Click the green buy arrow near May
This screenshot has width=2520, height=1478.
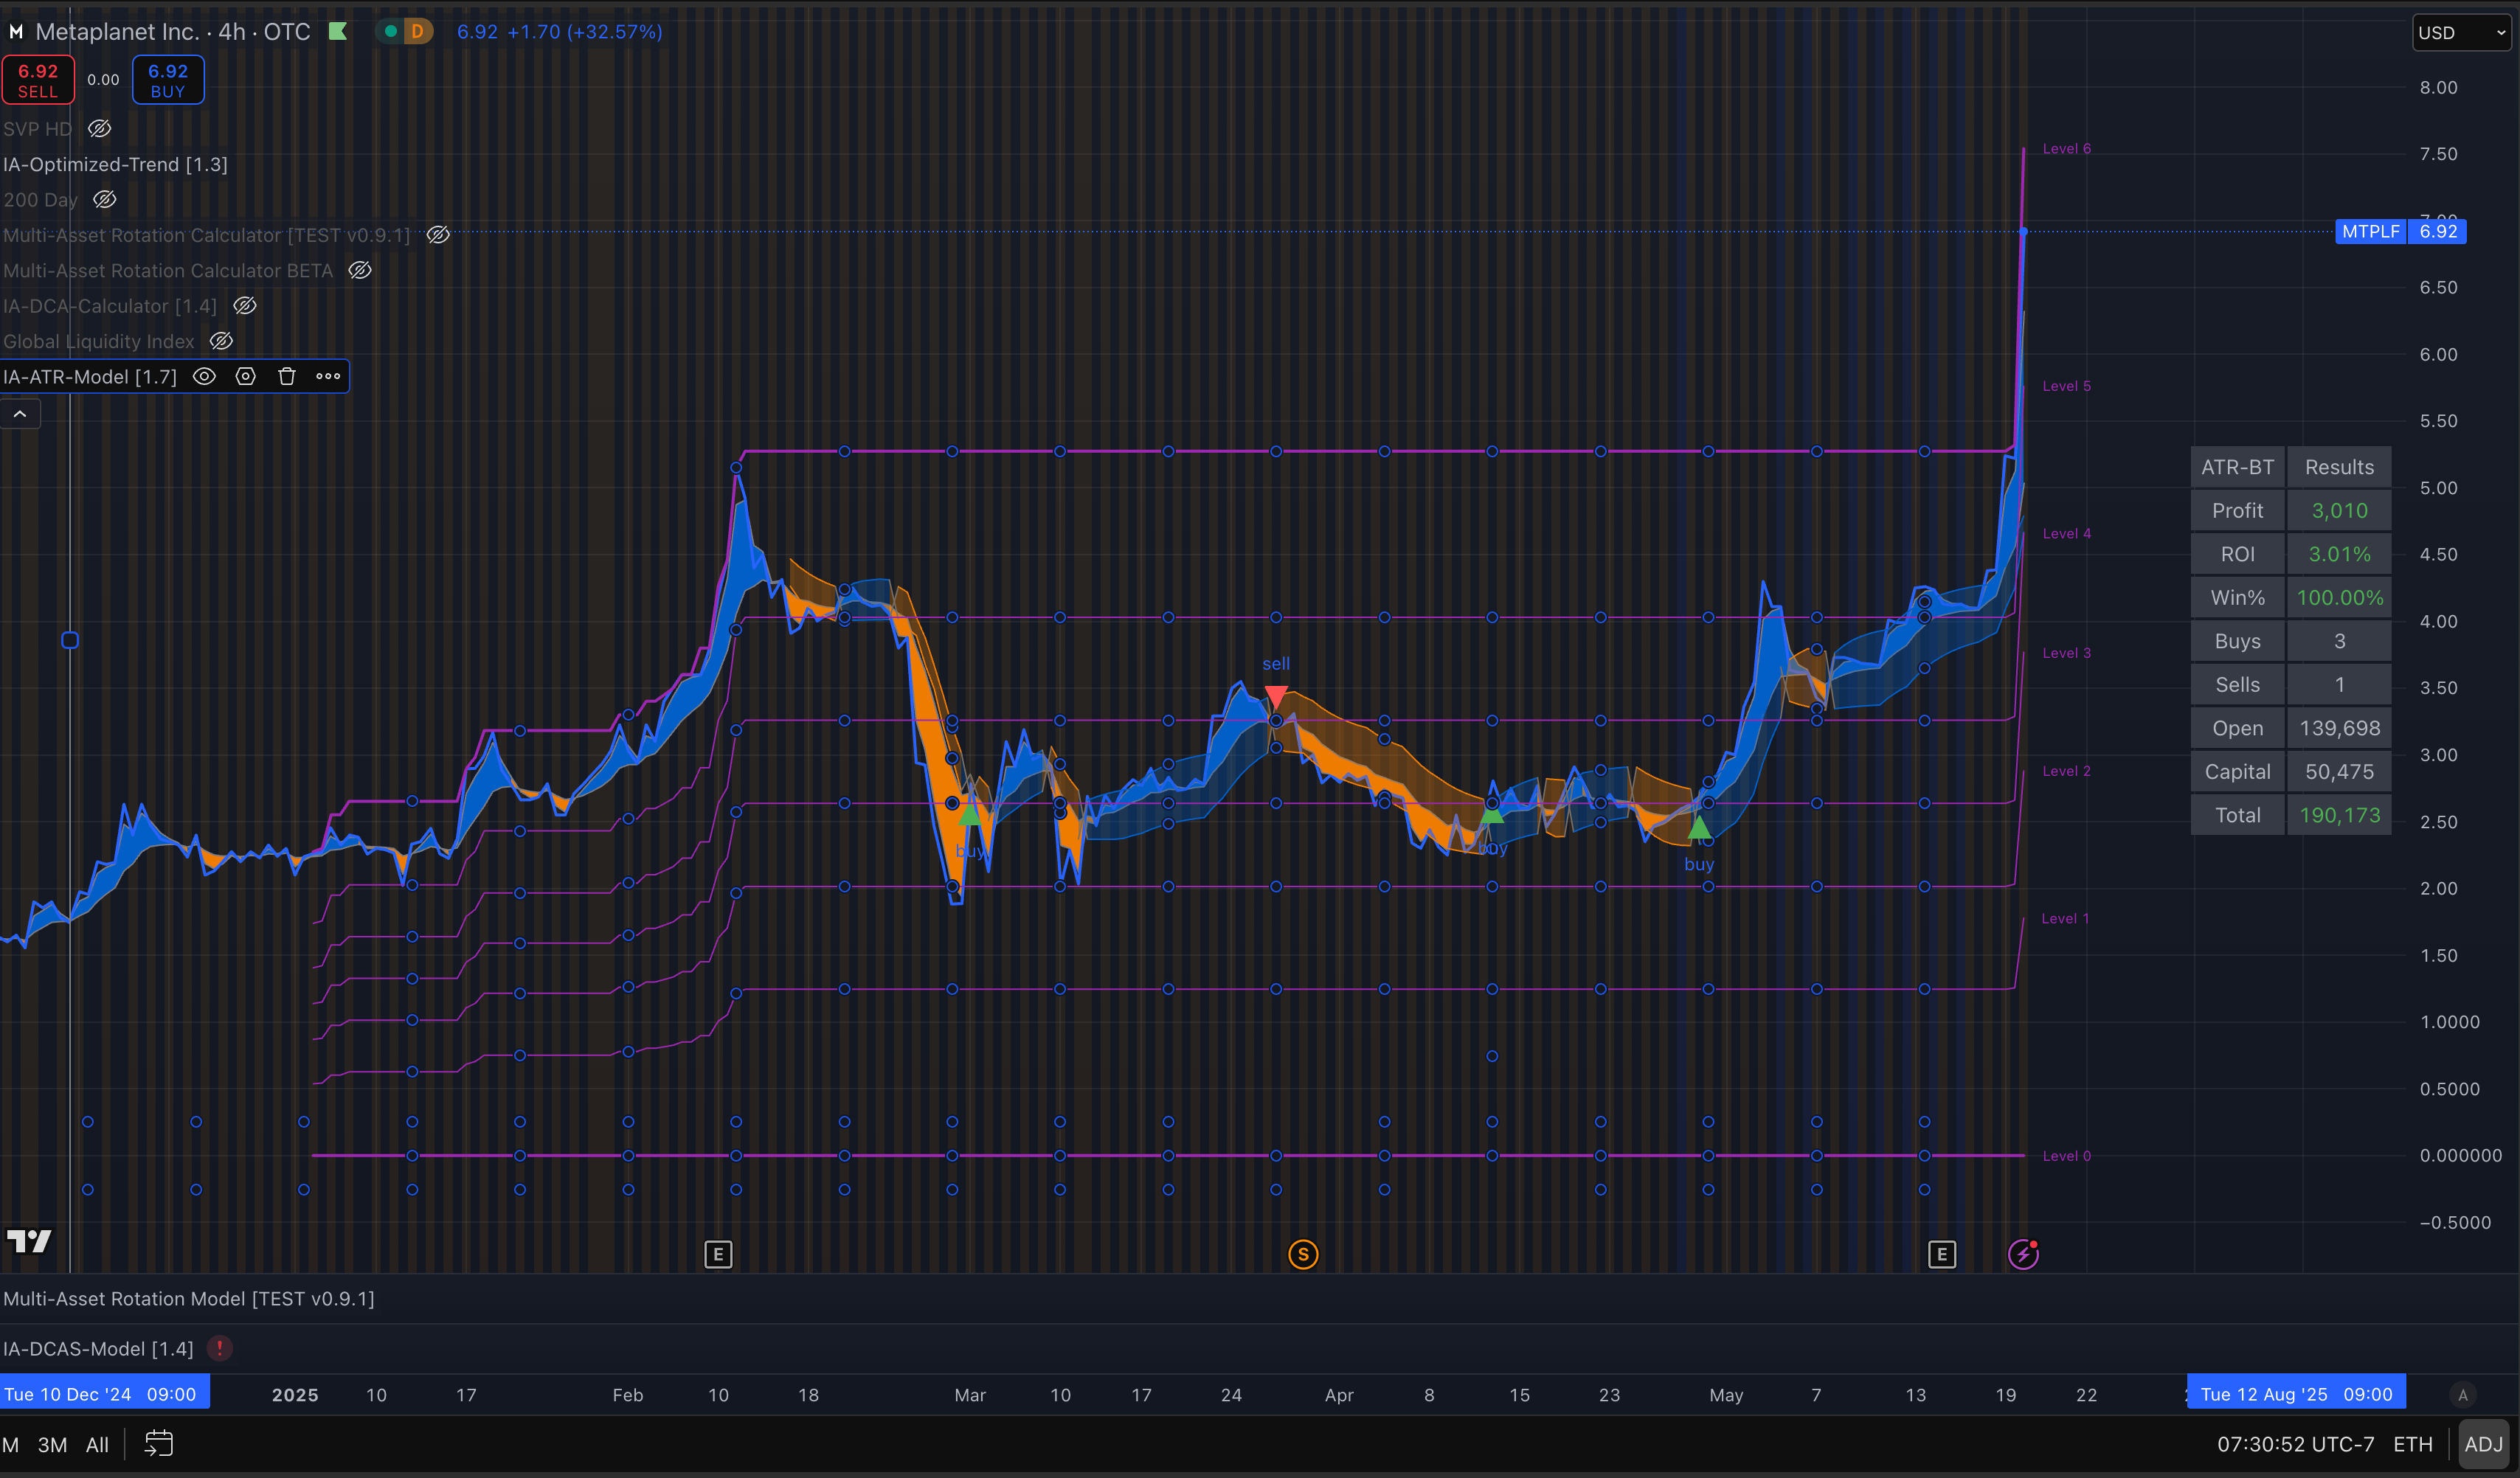tap(1699, 827)
